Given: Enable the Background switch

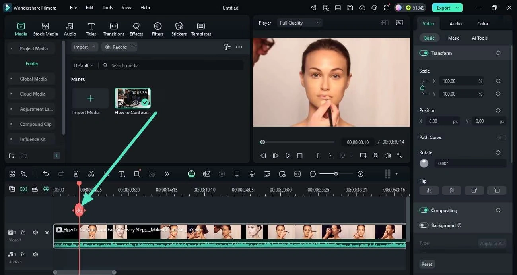Looking at the screenshot, I should tap(424, 225).
